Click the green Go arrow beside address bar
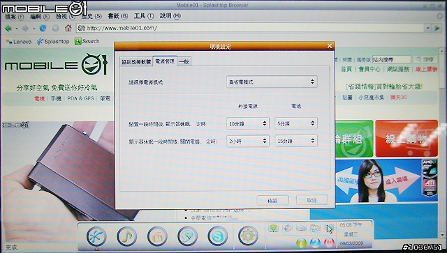 click(437, 28)
